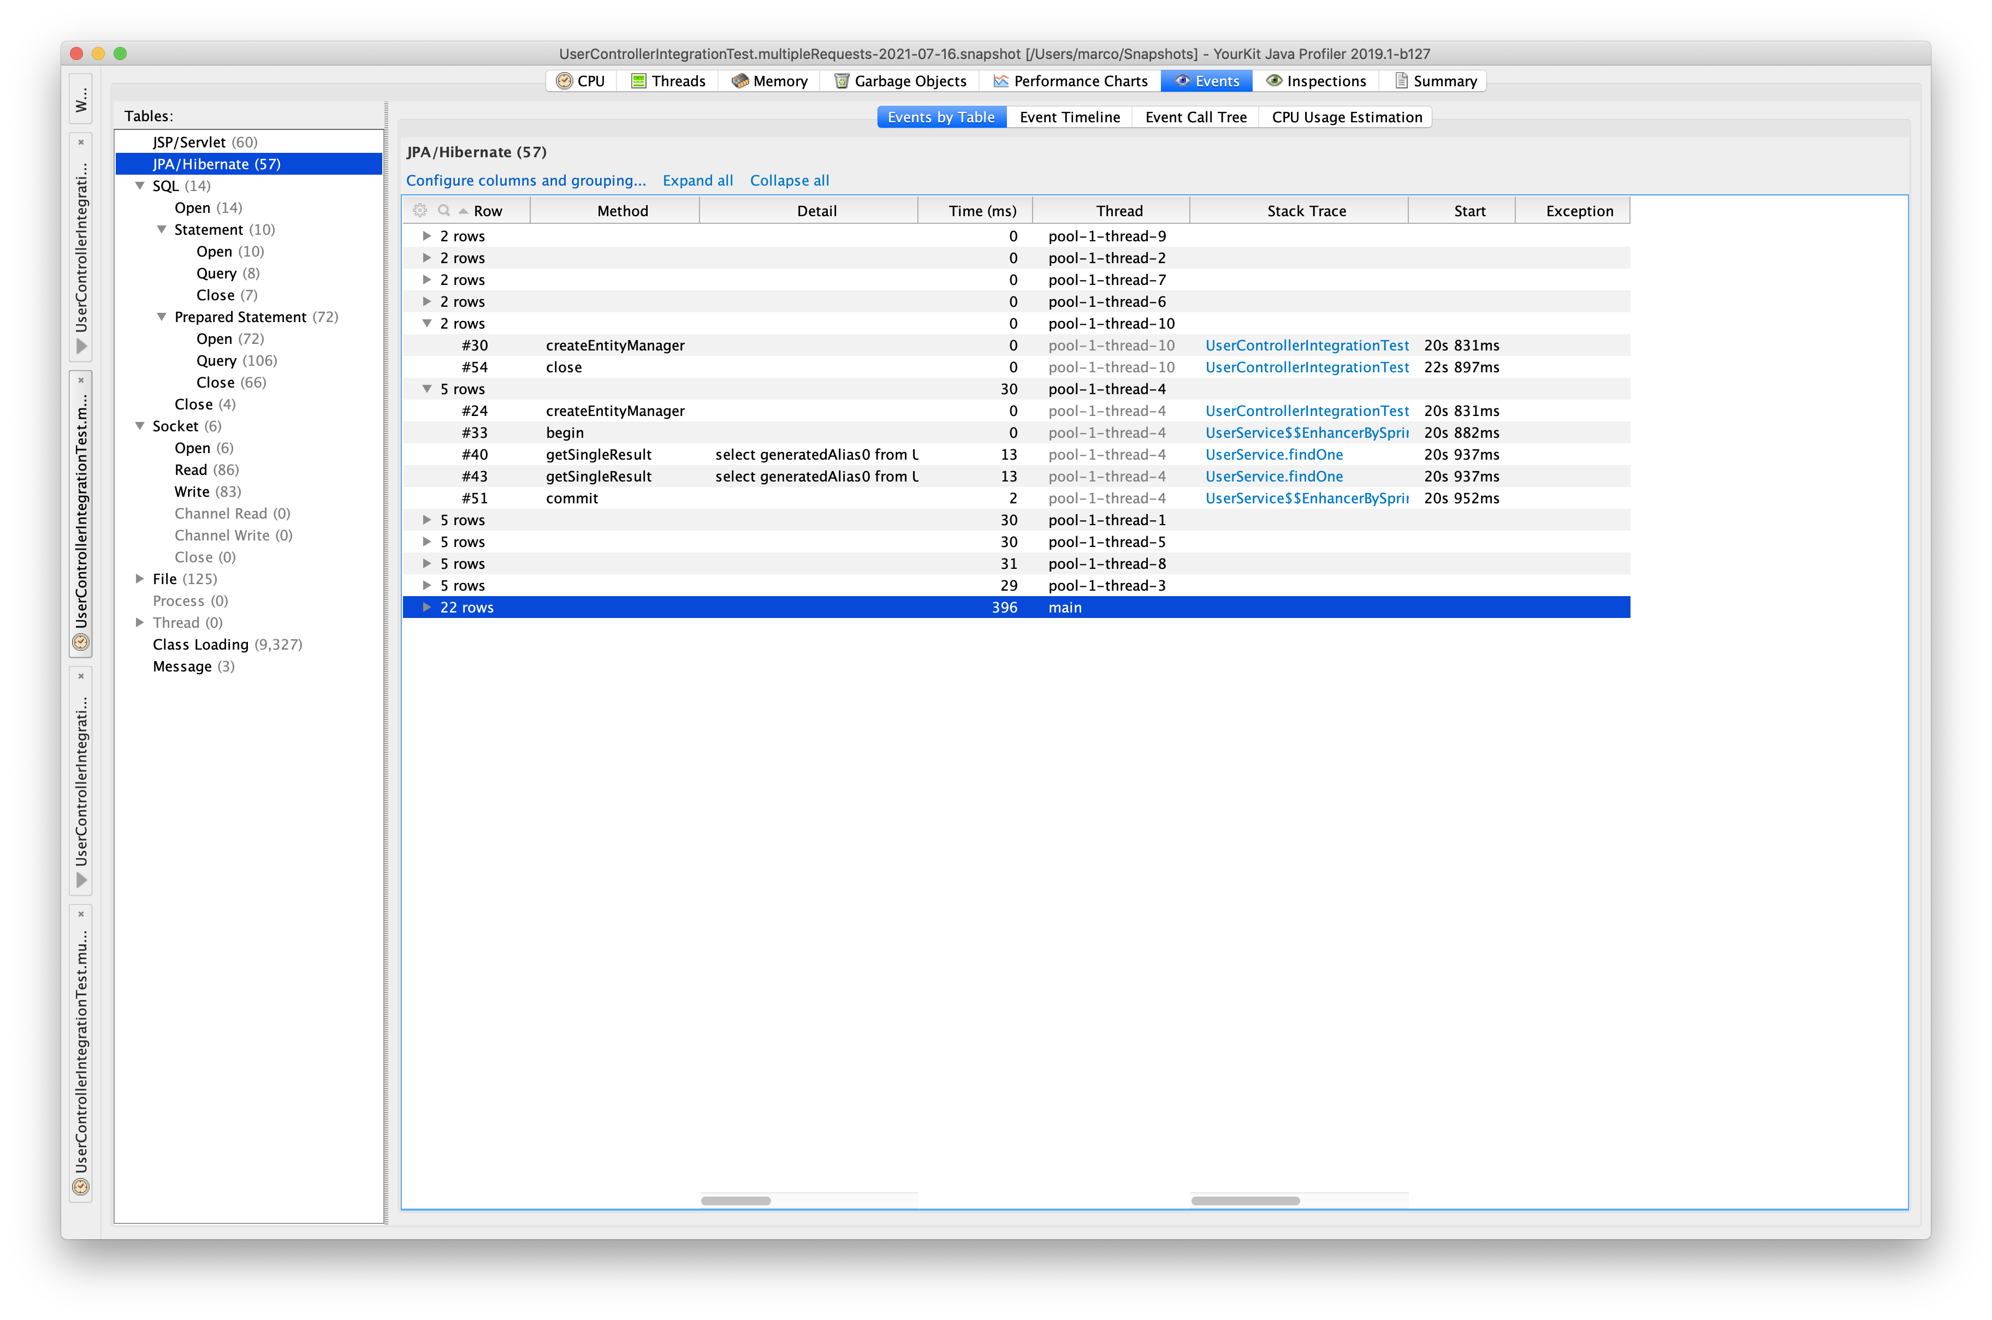The height and width of the screenshot is (1320, 1992).
Task: Expand the 5 rows pool-1-thread-1 entry
Action: [423, 519]
